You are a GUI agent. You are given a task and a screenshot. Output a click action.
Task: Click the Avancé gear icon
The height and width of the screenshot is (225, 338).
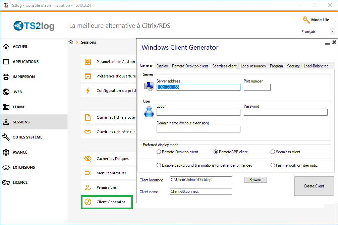pos(6,152)
